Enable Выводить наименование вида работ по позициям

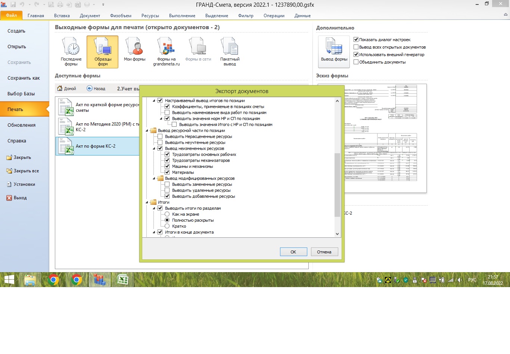[167, 113]
